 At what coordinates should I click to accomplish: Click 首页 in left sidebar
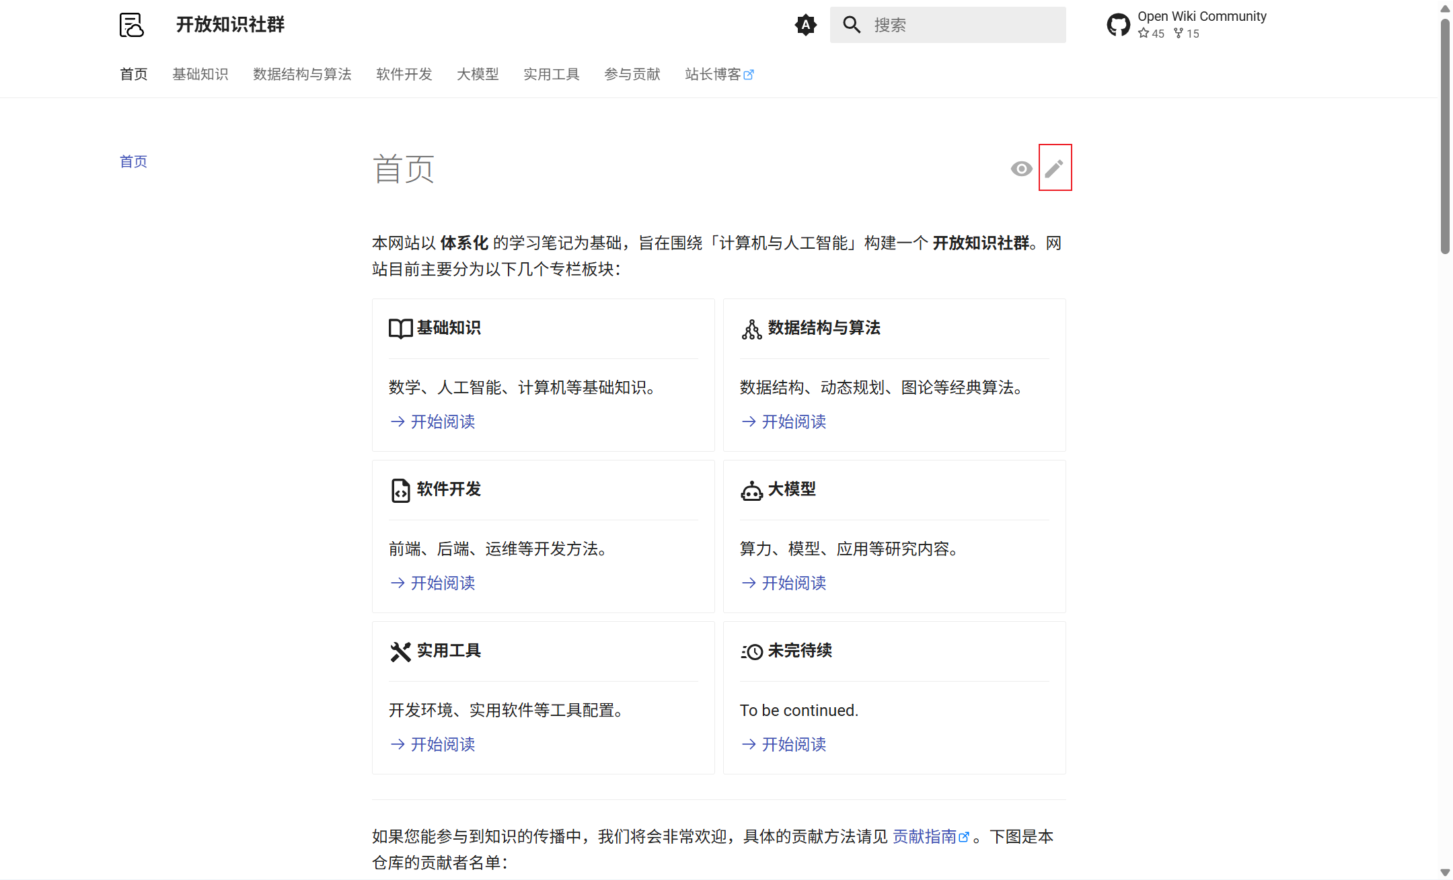(x=133, y=161)
